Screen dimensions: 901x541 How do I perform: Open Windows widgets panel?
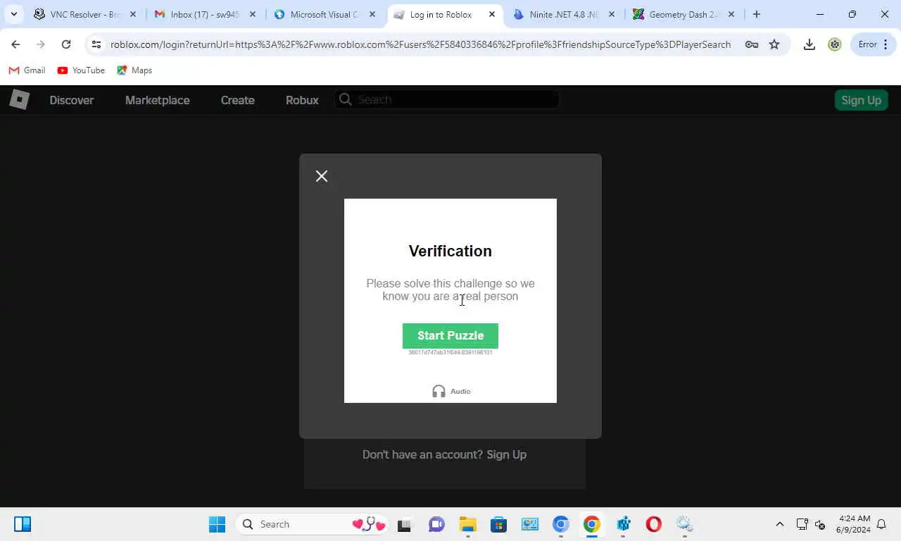pos(23,524)
